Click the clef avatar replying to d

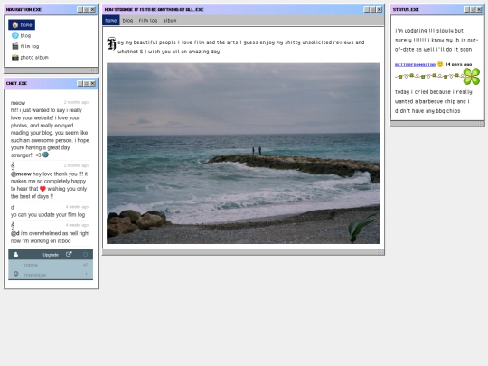tap(13, 225)
